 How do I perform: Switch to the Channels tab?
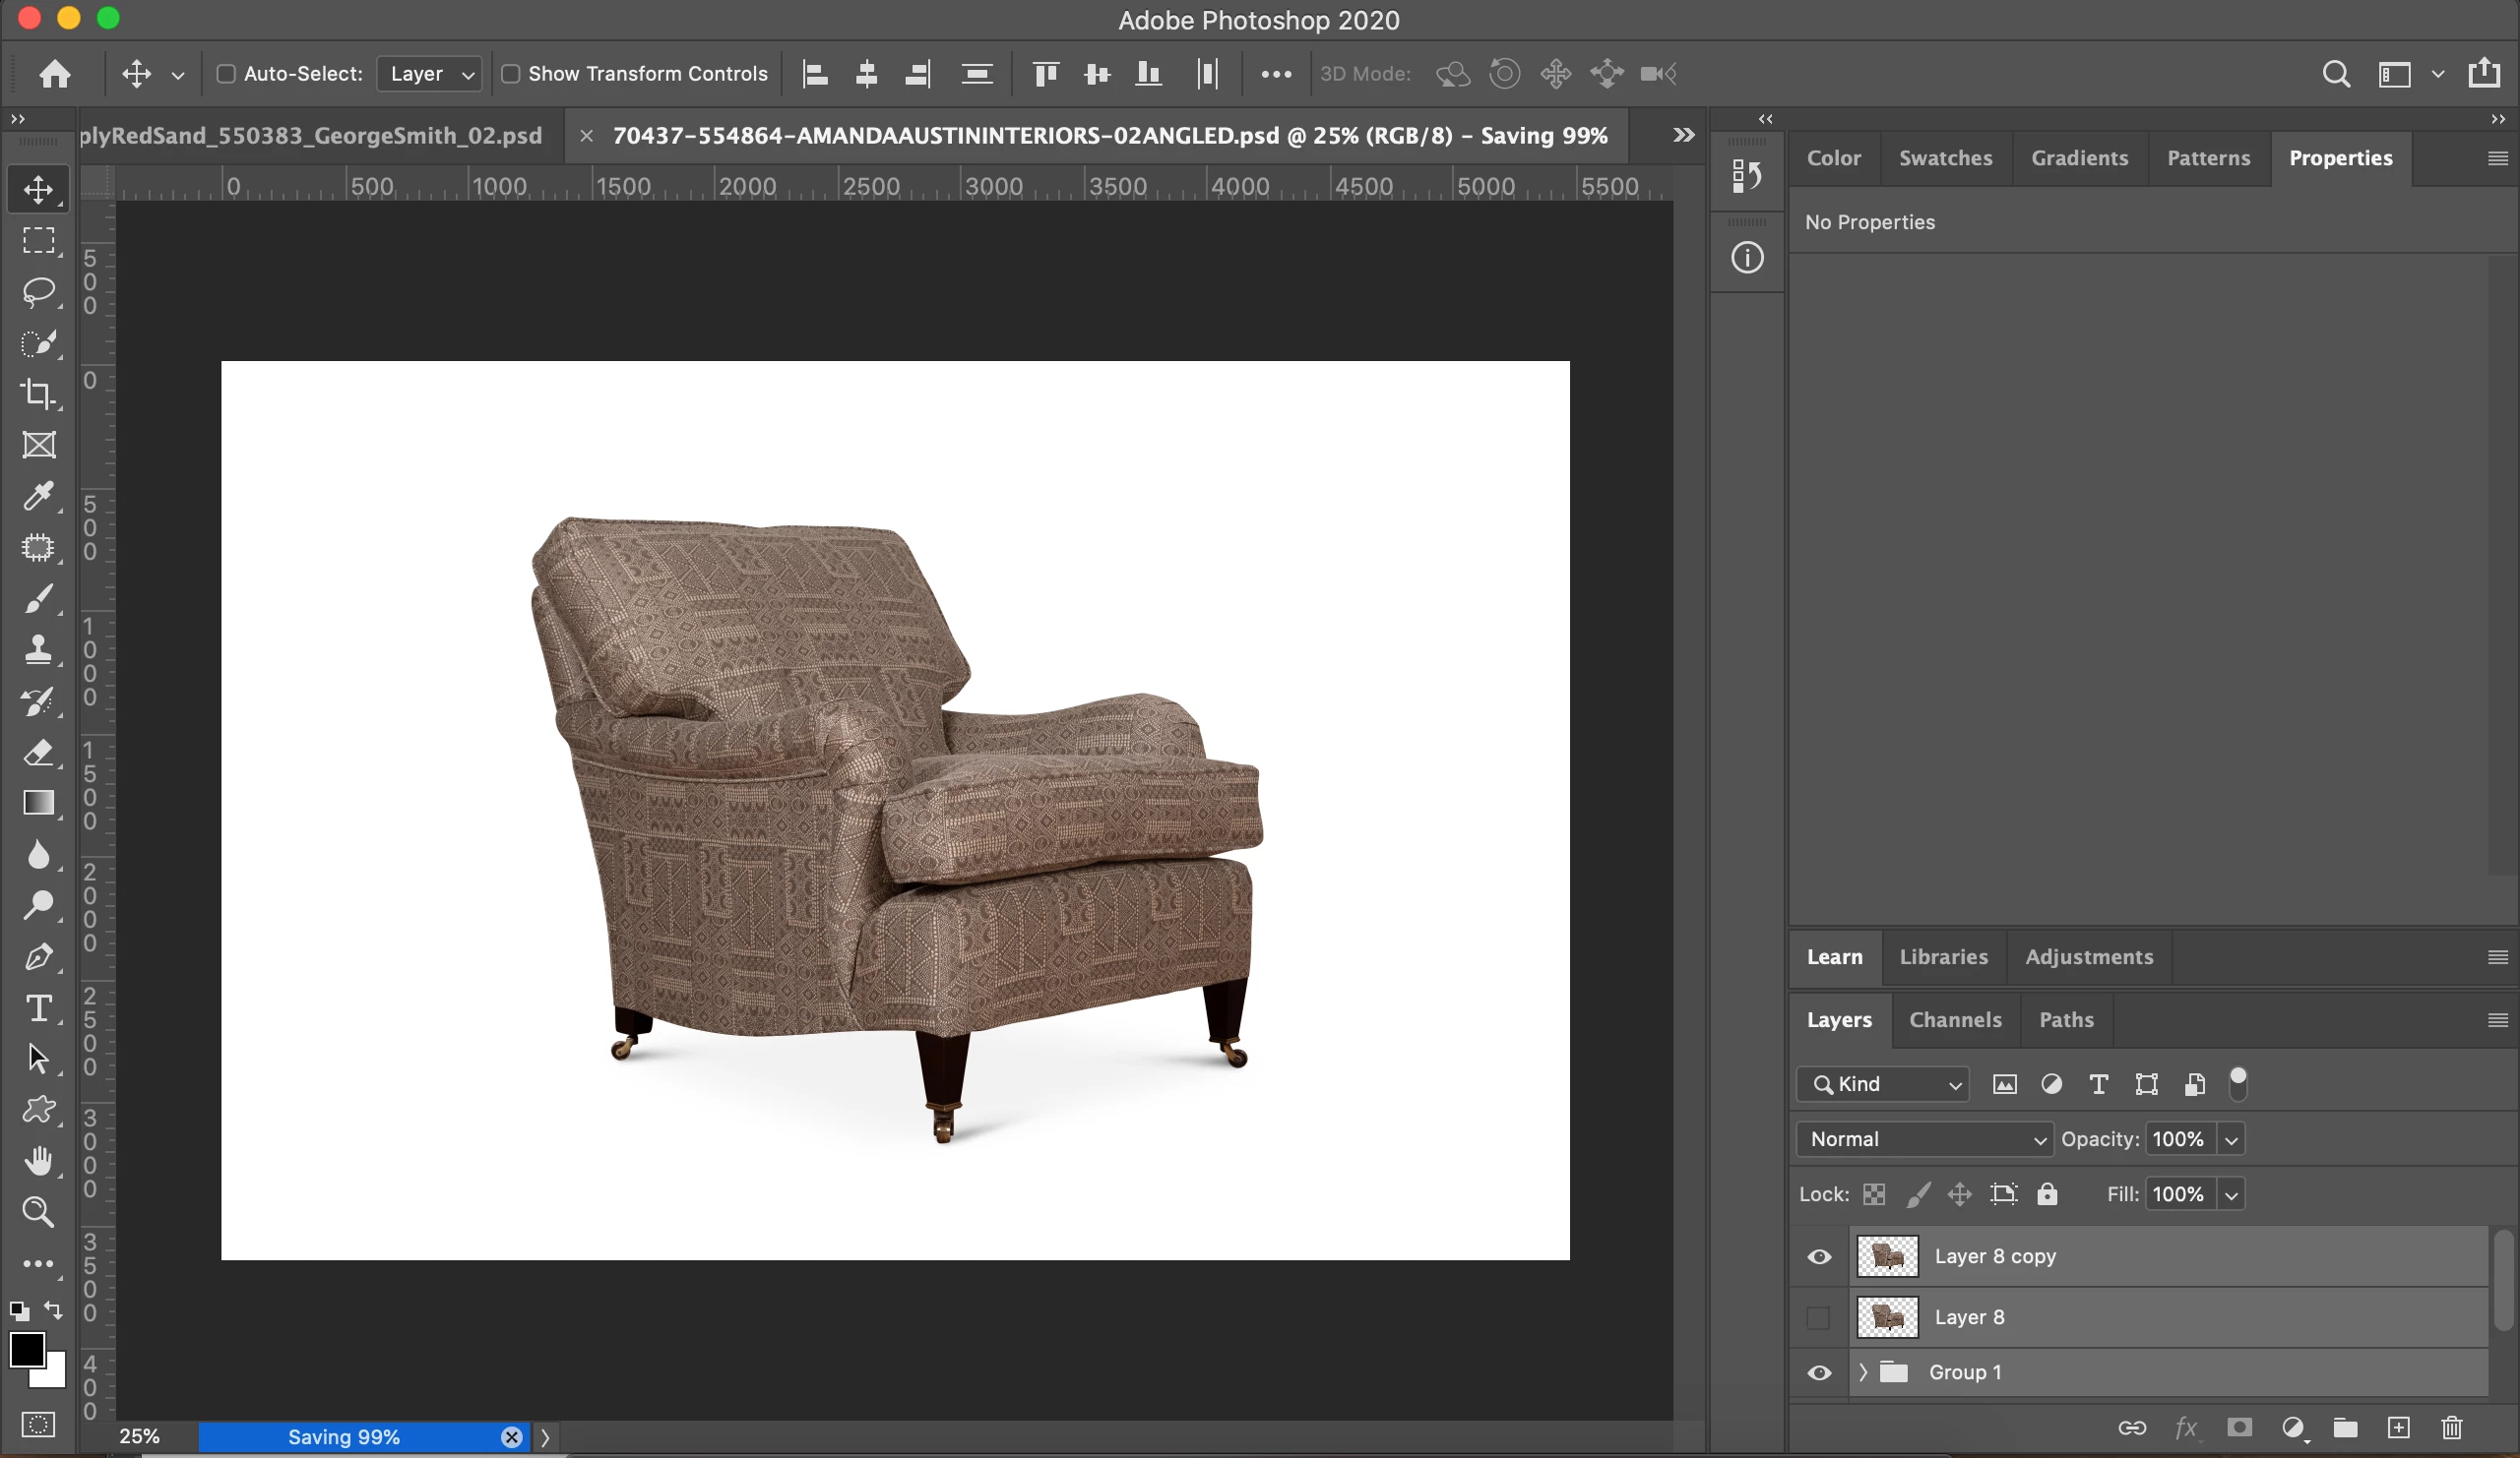pyautogui.click(x=1955, y=1019)
